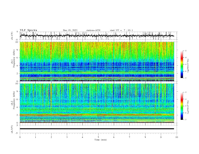Click the "start UT = 7 : 10: 1" text

point(121,30)
